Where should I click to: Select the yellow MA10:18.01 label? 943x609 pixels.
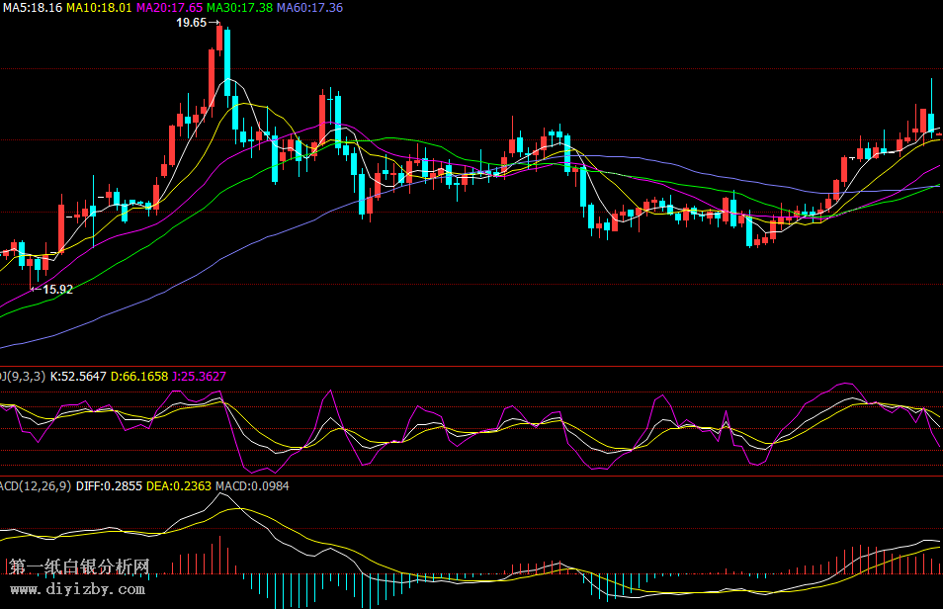99,7
